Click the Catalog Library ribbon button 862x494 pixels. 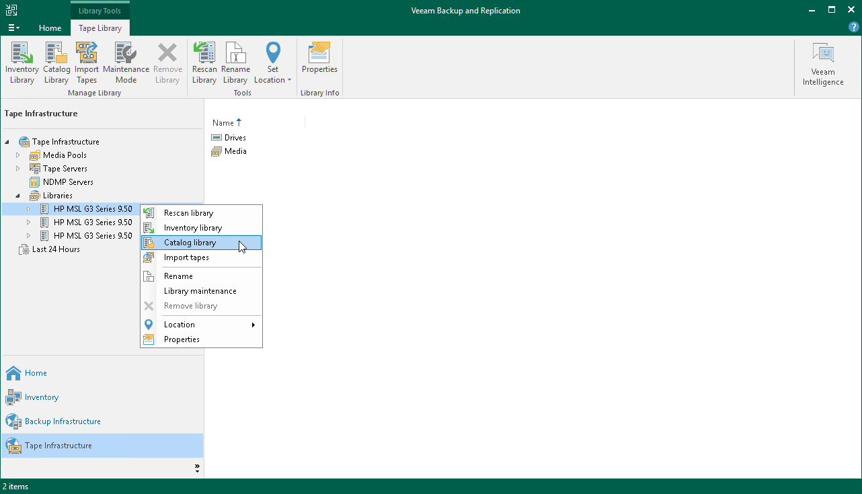(x=56, y=63)
